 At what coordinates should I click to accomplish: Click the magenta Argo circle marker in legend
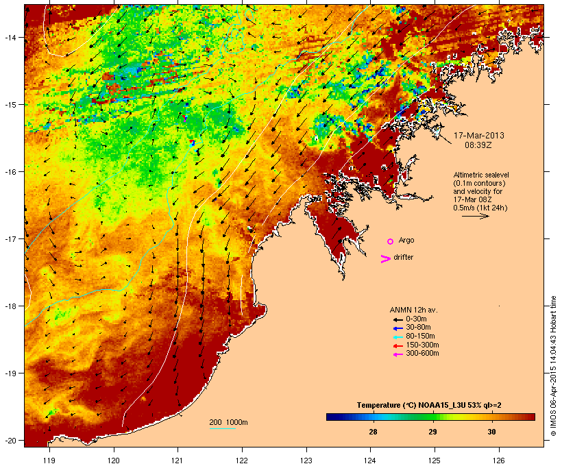coord(390,241)
